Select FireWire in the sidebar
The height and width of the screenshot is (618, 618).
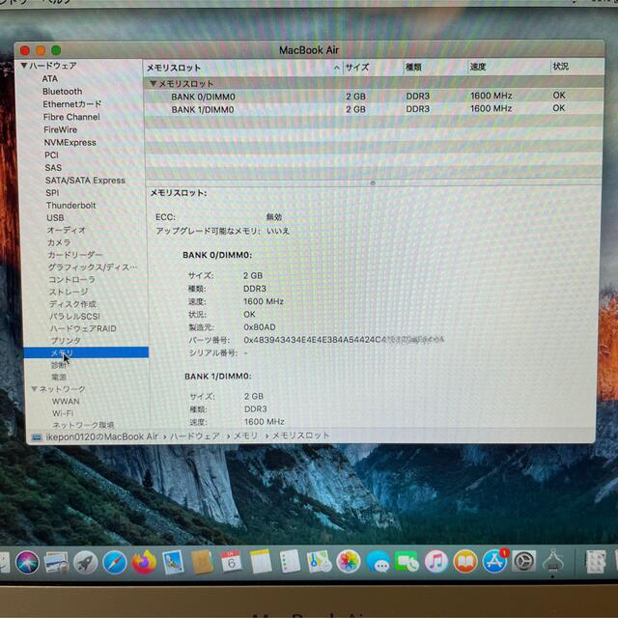tap(60, 129)
